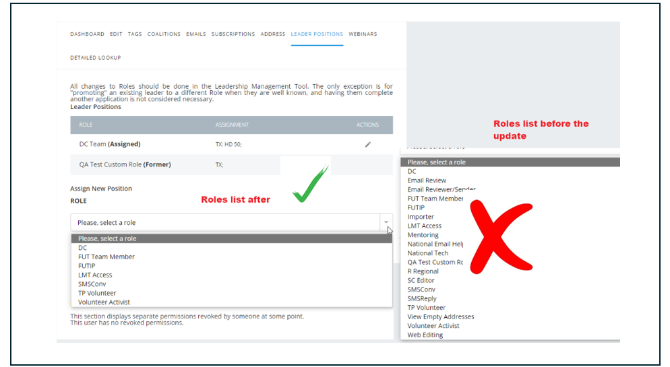This screenshot has width=670, height=367.
Task: Click the DC Team (Assigned) role row
Action: (x=109, y=144)
